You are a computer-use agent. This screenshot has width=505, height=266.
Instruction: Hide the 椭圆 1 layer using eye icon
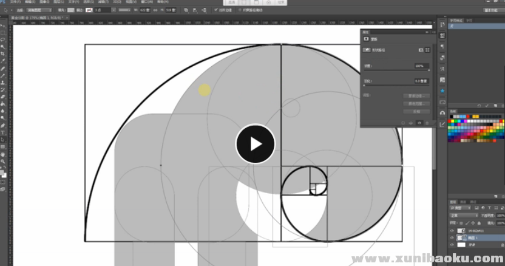click(452, 238)
